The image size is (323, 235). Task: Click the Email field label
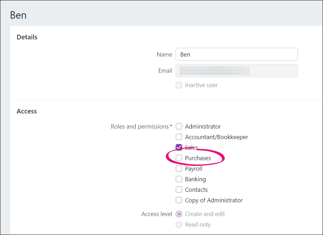(x=165, y=71)
